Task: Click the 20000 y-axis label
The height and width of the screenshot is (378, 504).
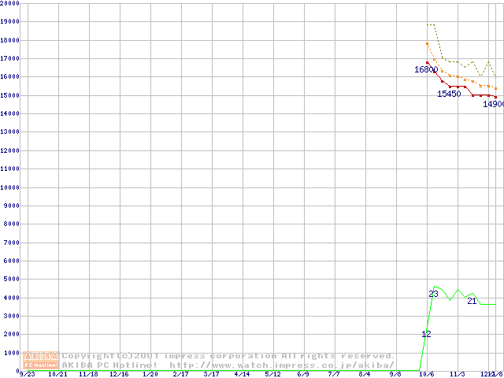Action: (x=9, y=4)
